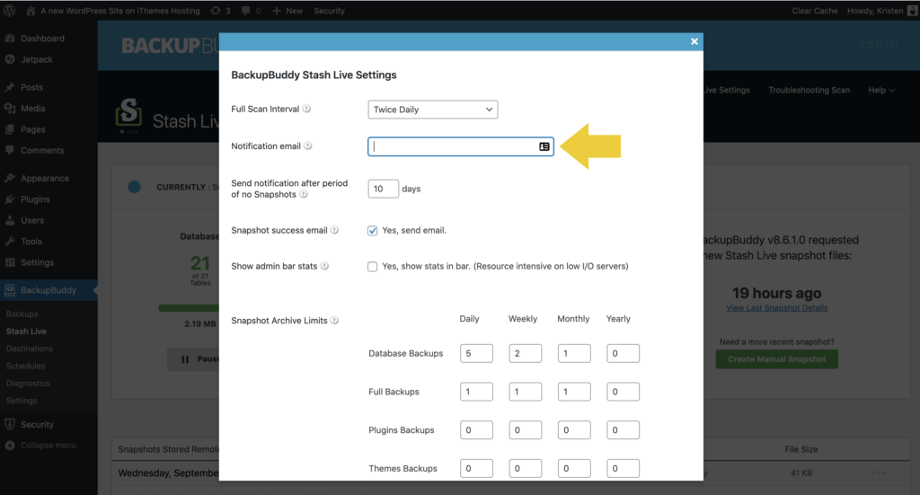Edit Database Backups Weekly limit field
This screenshot has width=920, height=495.
pos(525,354)
